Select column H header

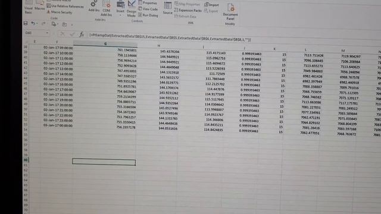tap(159, 45)
